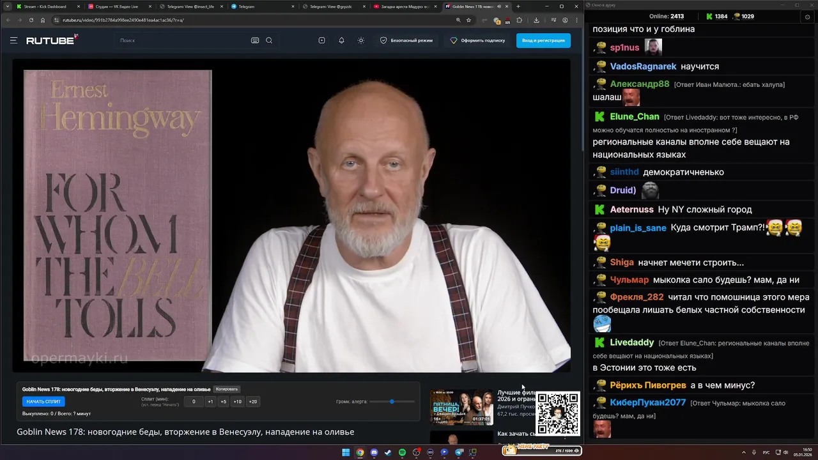
Task: Click username Livedaddy in chat
Action: [632, 342]
